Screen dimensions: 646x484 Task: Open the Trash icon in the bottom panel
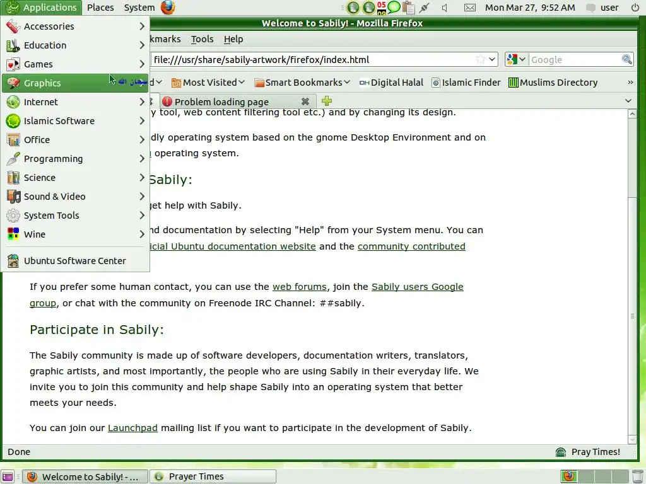pos(637,476)
